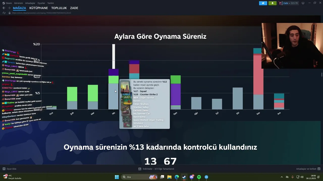Click the Ara month bar

click(x=279, y=101)
